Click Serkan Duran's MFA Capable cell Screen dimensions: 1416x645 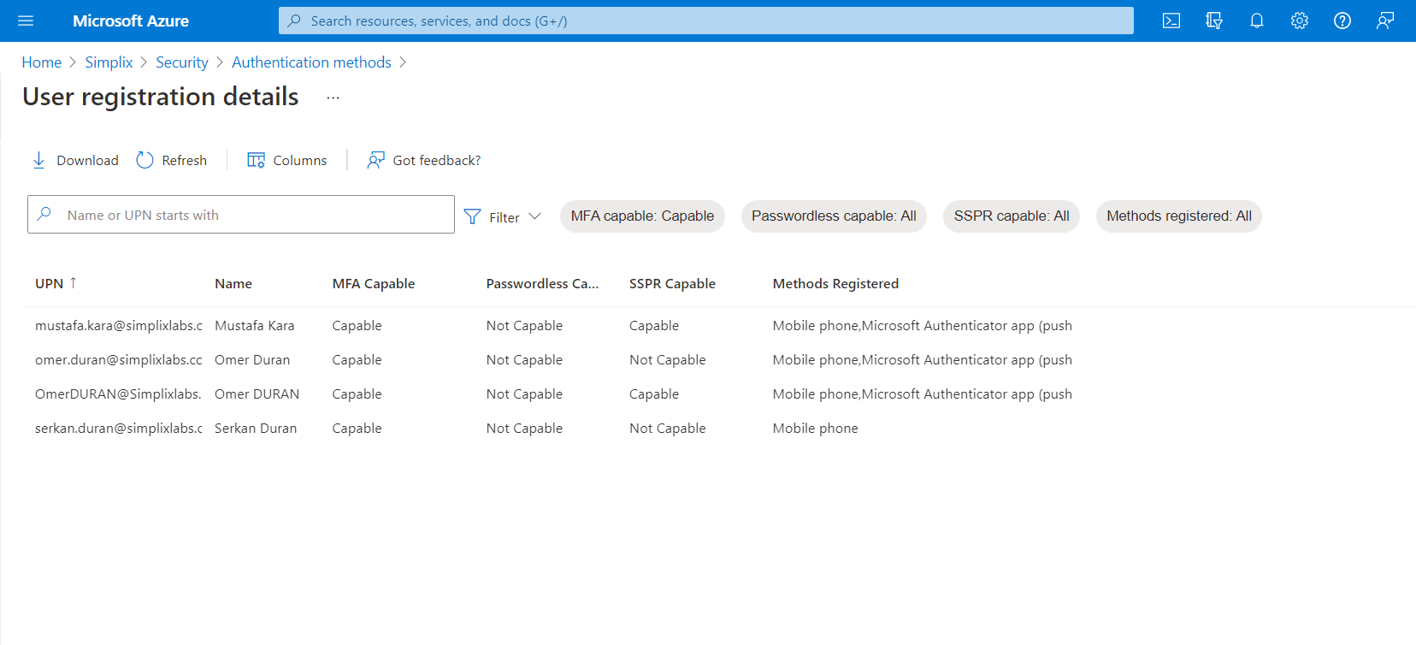357,429
